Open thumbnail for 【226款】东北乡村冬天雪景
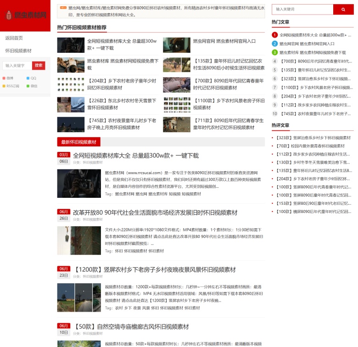This screenshot has width=358, height=347. tap(71, 105)
